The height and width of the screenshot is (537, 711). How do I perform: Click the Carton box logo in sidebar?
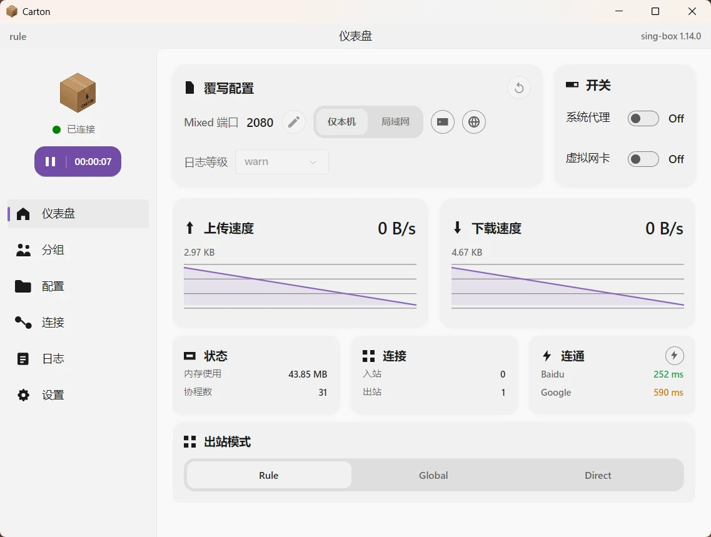point(78,93)
